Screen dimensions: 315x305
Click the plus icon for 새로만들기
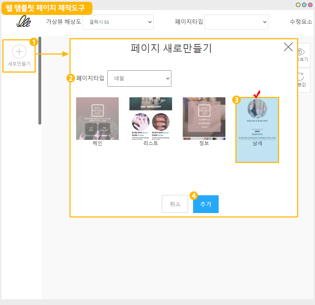pyautogui.click(x=19, y=52)
